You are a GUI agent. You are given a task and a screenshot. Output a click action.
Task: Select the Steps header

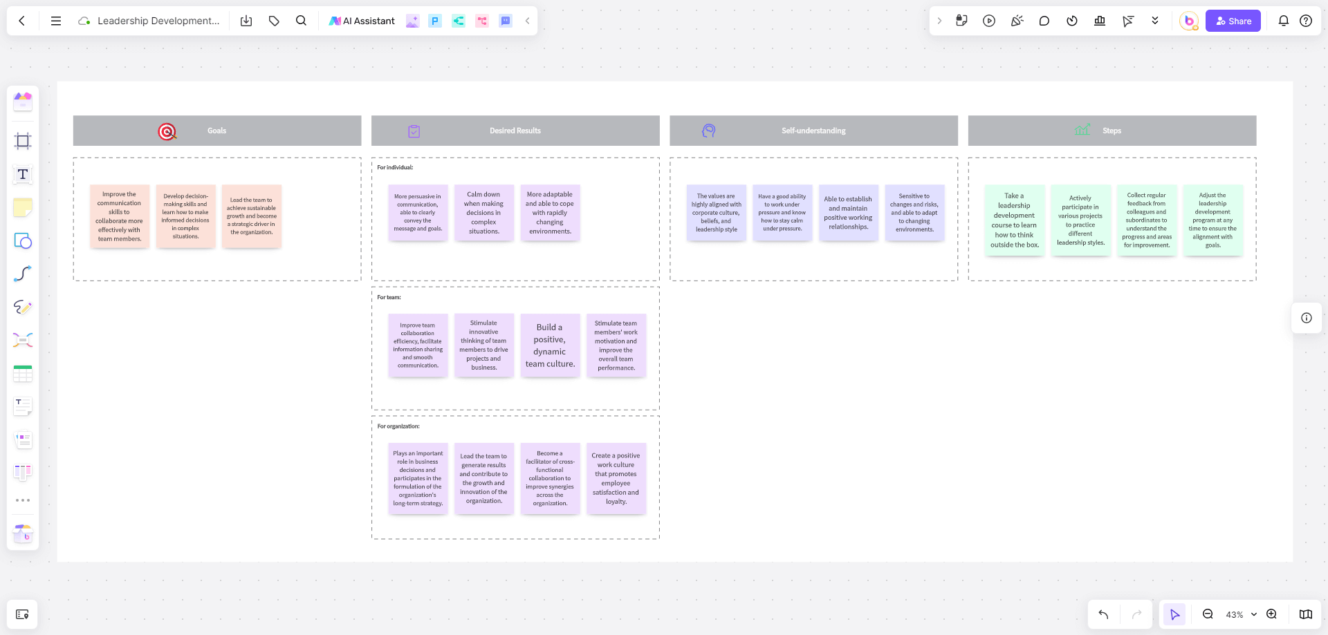(x=1112, y=131)
